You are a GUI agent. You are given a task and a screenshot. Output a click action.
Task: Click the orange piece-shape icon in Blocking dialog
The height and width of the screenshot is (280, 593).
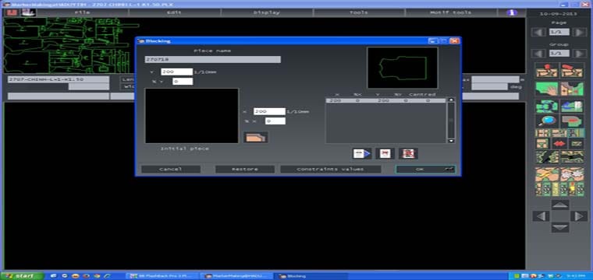click(256, 137)
